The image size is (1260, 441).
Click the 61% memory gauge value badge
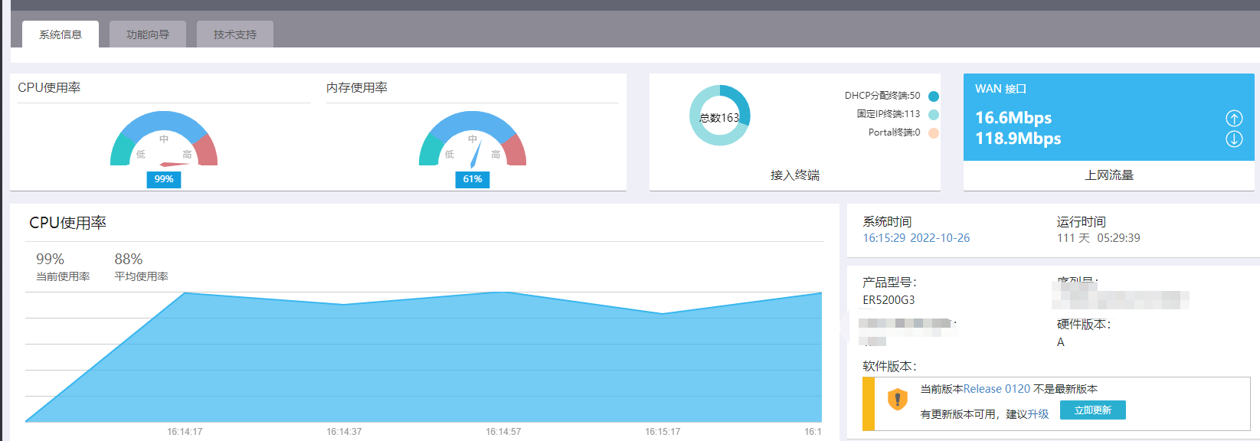coord(473,179)
